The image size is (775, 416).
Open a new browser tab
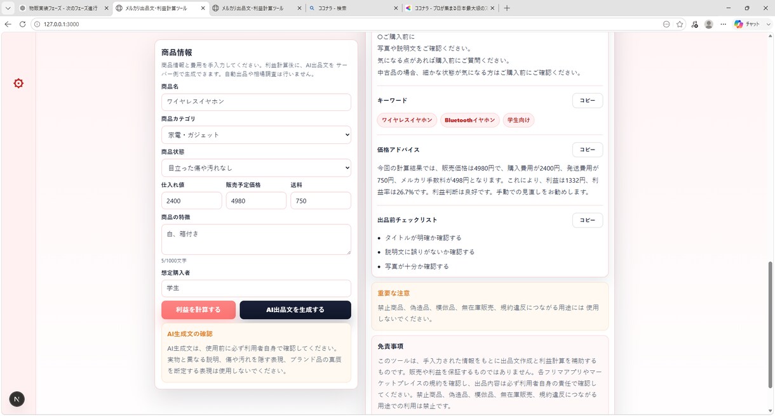click(x=506, y=8)
